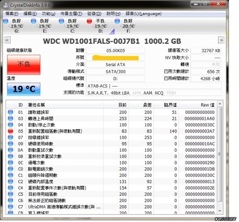Image resolution: width=239 pixels, height=222 pixels.
Task: Click the 目前 column header
Action: click(x=116, y=105)
